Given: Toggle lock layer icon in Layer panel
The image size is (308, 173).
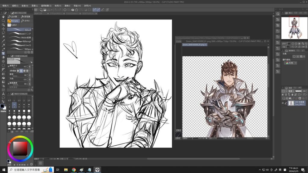Looking at the screenshot, I should coord(292,95).
